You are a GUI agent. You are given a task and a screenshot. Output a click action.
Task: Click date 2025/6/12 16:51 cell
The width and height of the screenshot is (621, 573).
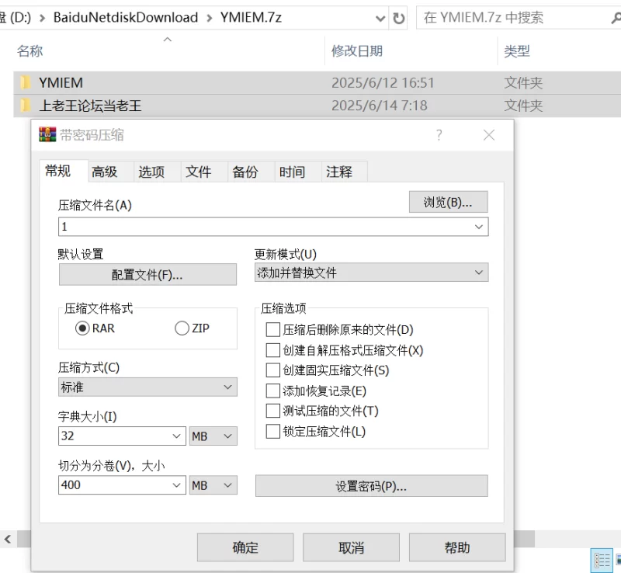[x=383, y=83]
